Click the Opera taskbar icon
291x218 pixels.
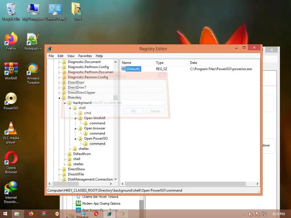96,214
